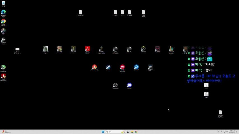Screen dimensions: 239x134
Task: Select the iCUE desktop shortcut
Action: tap(3, 31)
